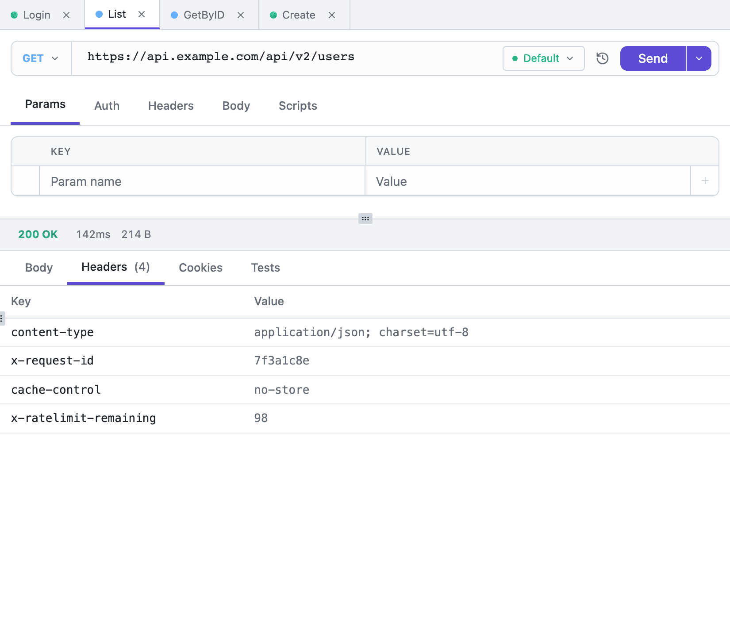Click the left edge vertical dots handle
Screen dimensions: 730x637
pyautogui.click(x=2, y=318)
